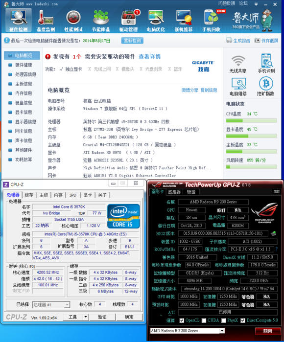Open 手机回收 phone recycling icon
The width and height of the screenshot is (284, 342).
(212, 21)
